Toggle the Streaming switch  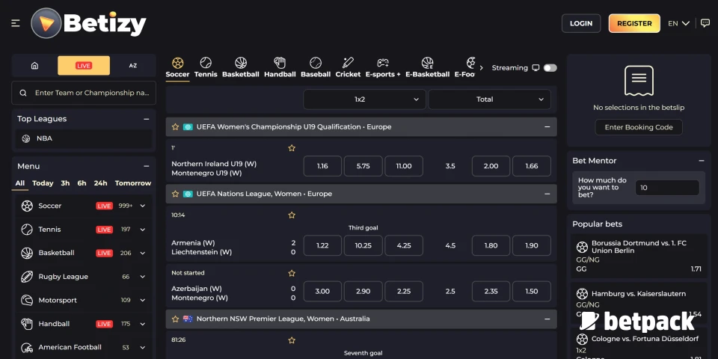point(550,68)
